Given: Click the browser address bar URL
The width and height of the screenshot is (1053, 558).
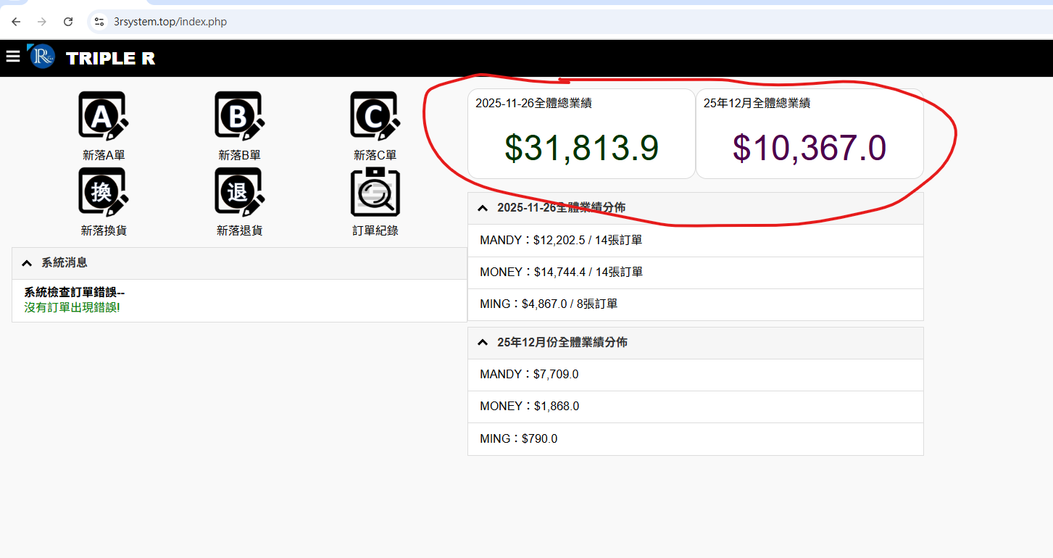Looking at the screenshot, I should pos(170,22).
